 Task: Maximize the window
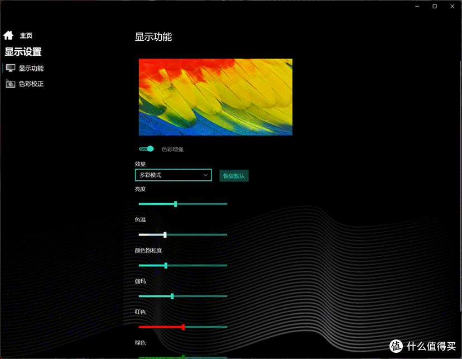point(435,6)
